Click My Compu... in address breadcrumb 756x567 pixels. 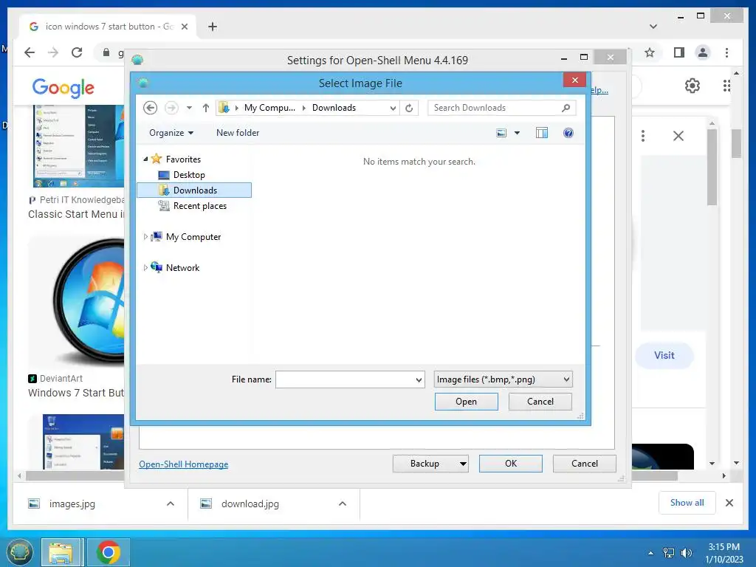click(x=269, y=108)
